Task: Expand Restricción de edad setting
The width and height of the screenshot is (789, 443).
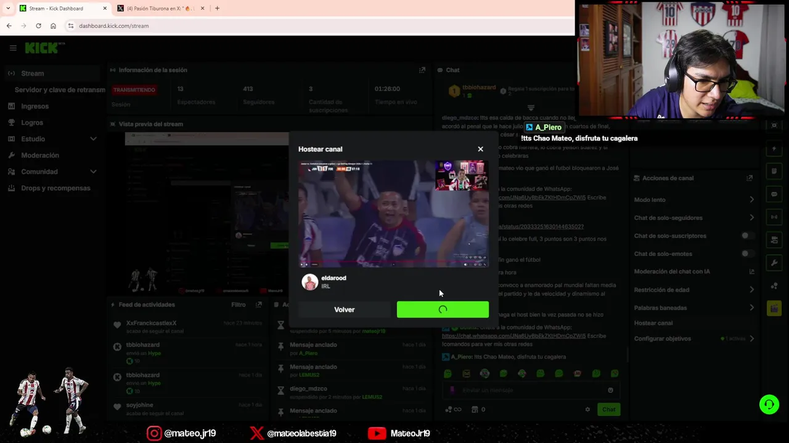Action: coord(694,290)
